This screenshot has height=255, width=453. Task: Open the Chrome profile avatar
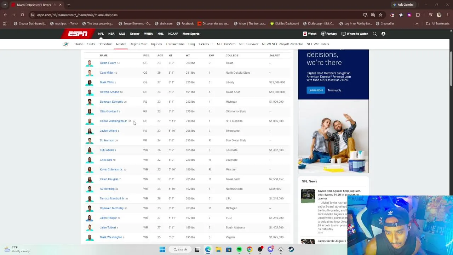click(x=439, y=15)
